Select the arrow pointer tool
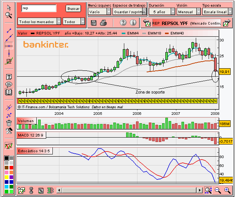The width and height of the screenshot is (235, 197). (x=9, y=7)
